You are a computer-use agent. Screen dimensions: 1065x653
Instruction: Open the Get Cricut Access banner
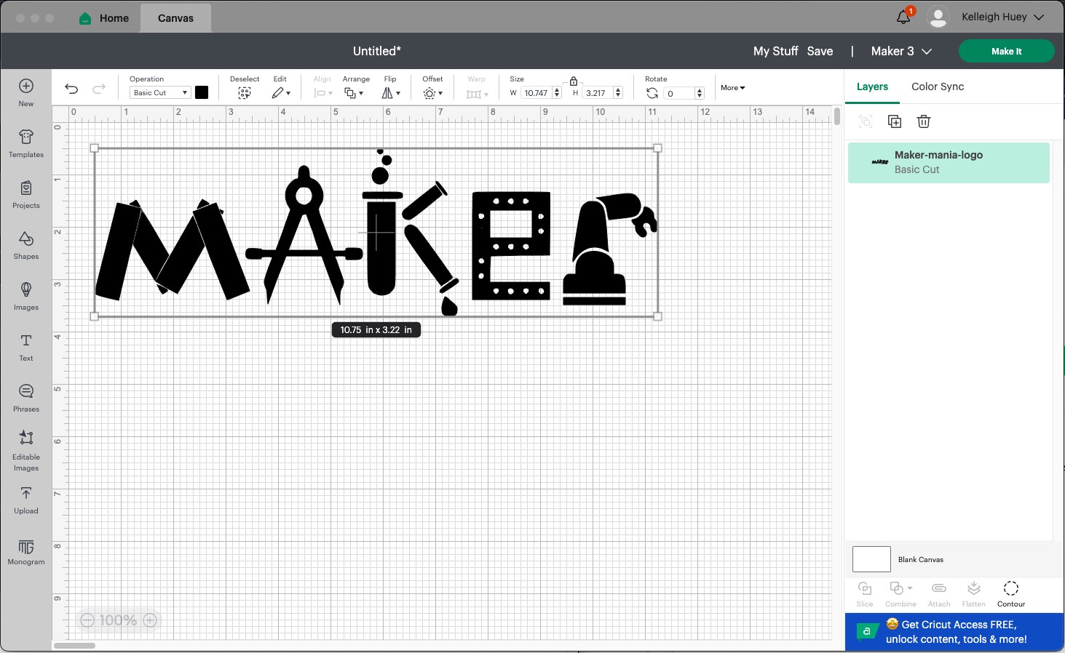[954, 632]
